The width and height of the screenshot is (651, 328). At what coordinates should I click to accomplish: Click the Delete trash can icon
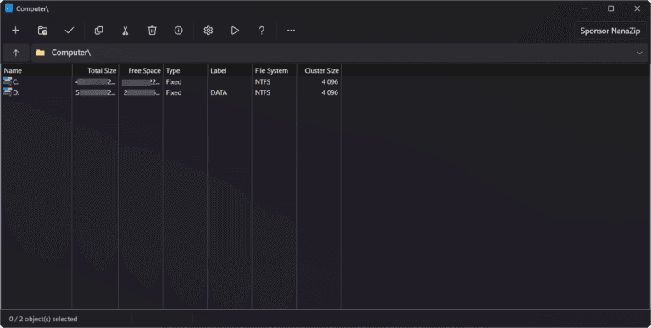click(x=153, y=31)
